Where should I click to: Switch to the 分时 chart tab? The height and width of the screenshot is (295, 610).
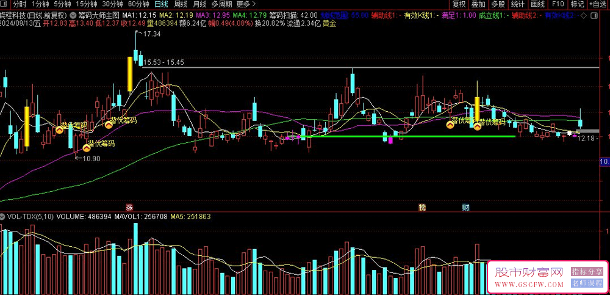tap(20, 4)
